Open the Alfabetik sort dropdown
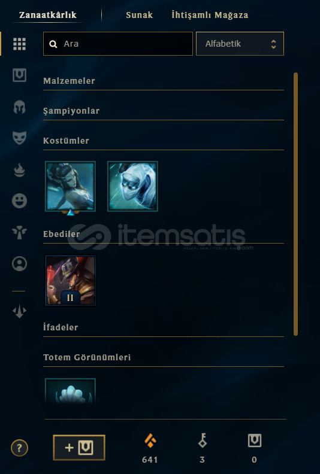 [240, 44]
